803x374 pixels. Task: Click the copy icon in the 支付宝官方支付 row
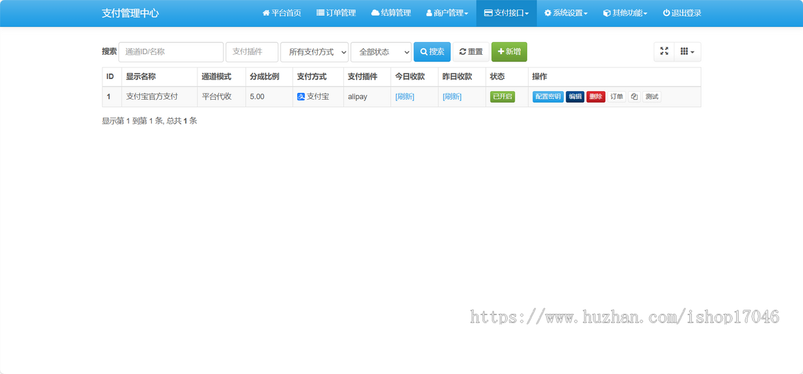(634, 96)
